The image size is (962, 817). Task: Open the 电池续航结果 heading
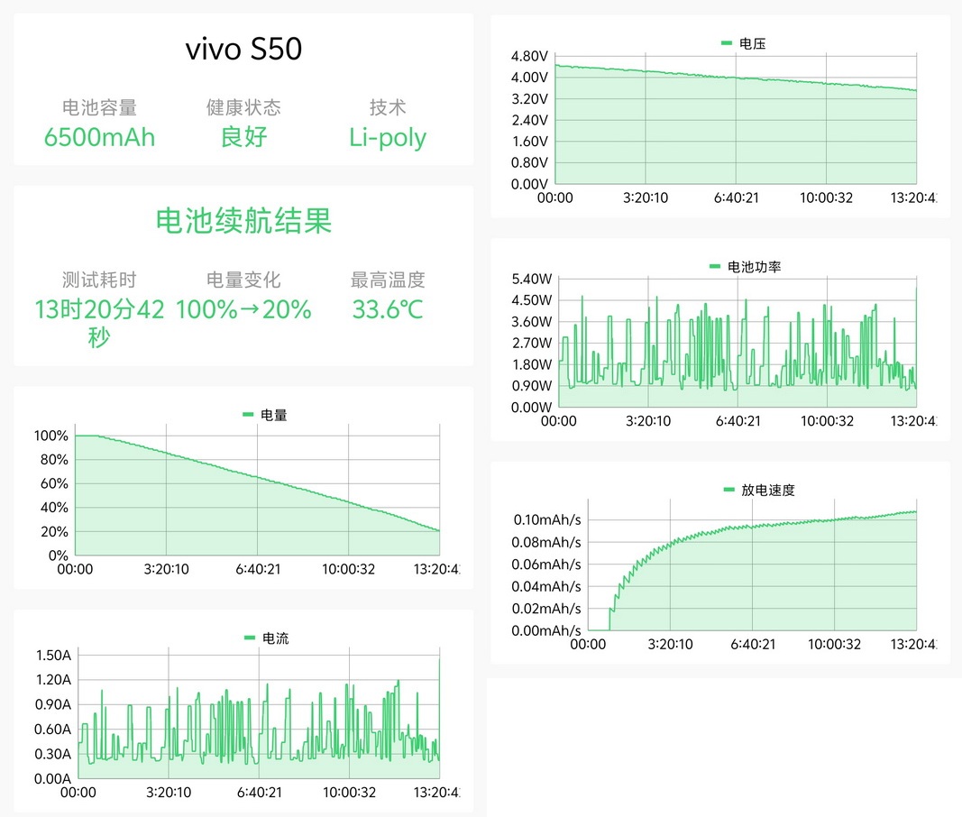click(243, 220)
